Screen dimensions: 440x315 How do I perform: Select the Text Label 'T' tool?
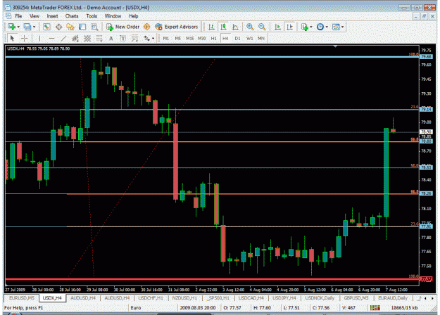pyautogui.click(x=123, y=39)
